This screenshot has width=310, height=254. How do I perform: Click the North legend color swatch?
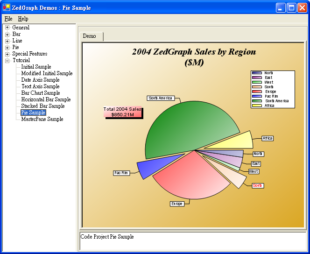(257, 73)
